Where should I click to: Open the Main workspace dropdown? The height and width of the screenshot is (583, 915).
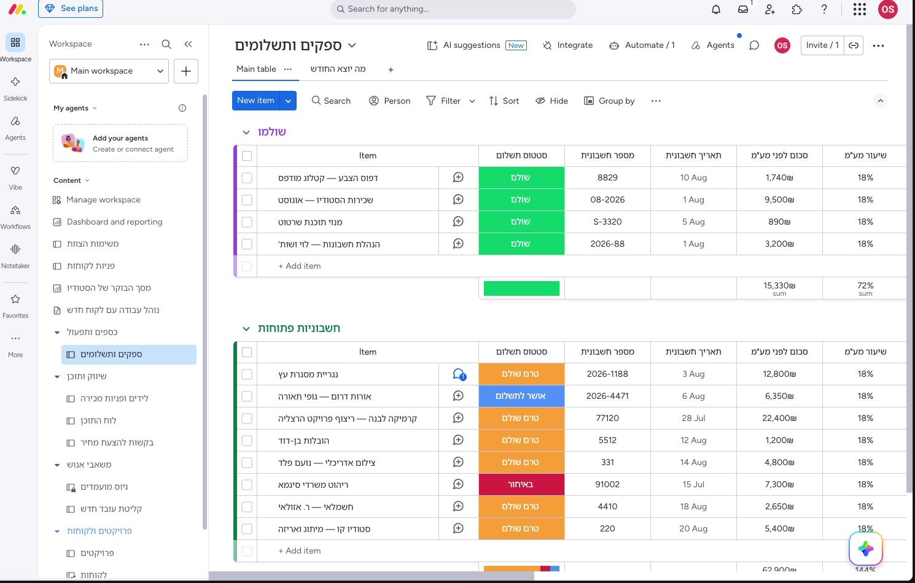(x=109, y=71)
